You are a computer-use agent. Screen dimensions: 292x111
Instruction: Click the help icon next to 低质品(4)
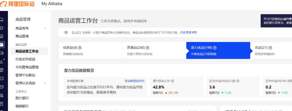click(x=80, y=48)
